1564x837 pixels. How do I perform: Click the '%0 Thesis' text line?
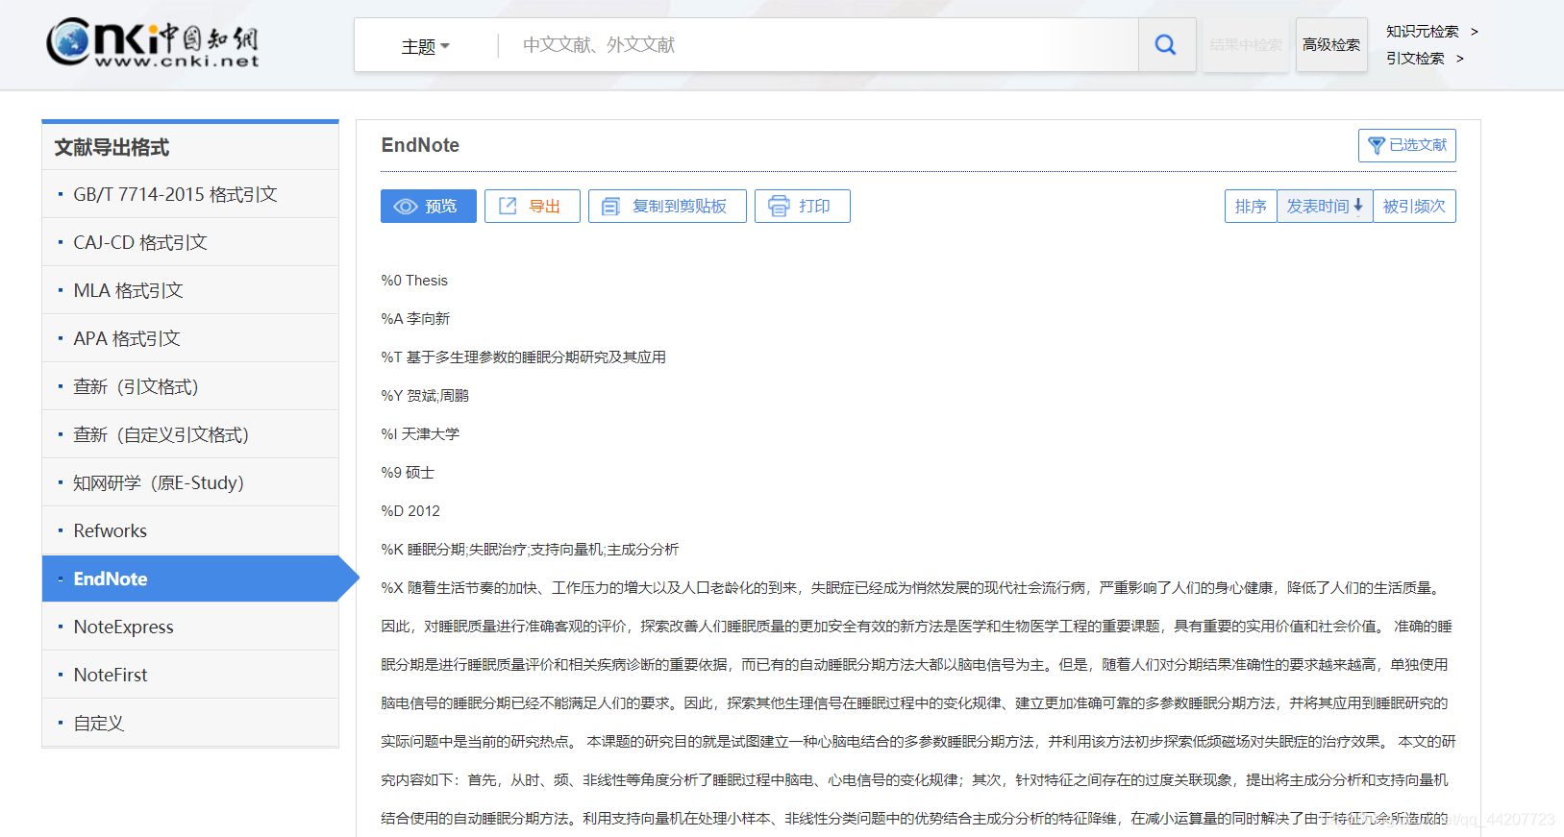tap(414, 281)
